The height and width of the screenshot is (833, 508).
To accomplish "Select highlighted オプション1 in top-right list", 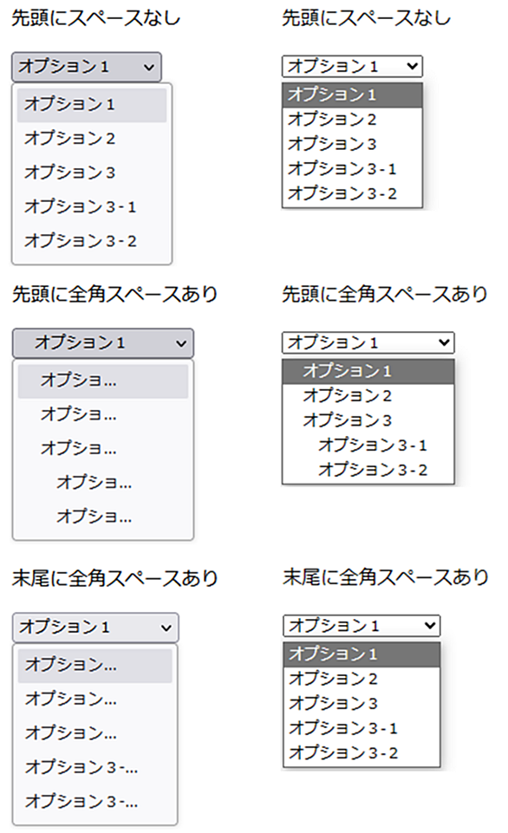I will tap(352, 95).
